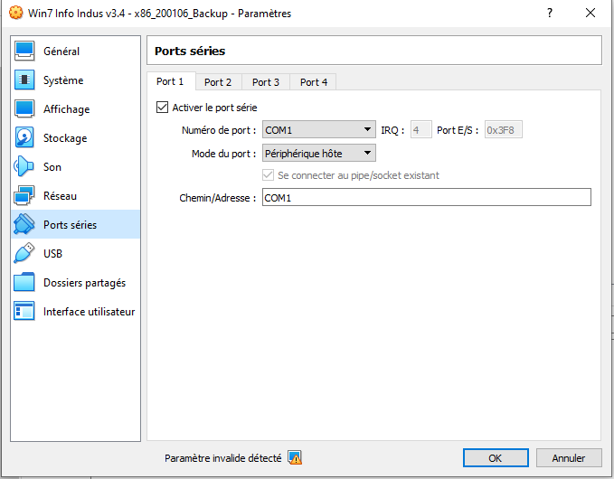Switch to the Port 4 tab

314,82
